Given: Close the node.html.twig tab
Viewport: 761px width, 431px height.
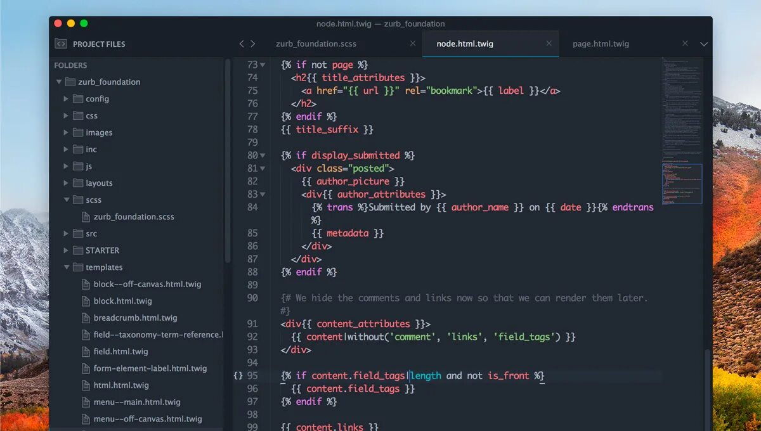Looking at the screenshot, I should point(549,44).
